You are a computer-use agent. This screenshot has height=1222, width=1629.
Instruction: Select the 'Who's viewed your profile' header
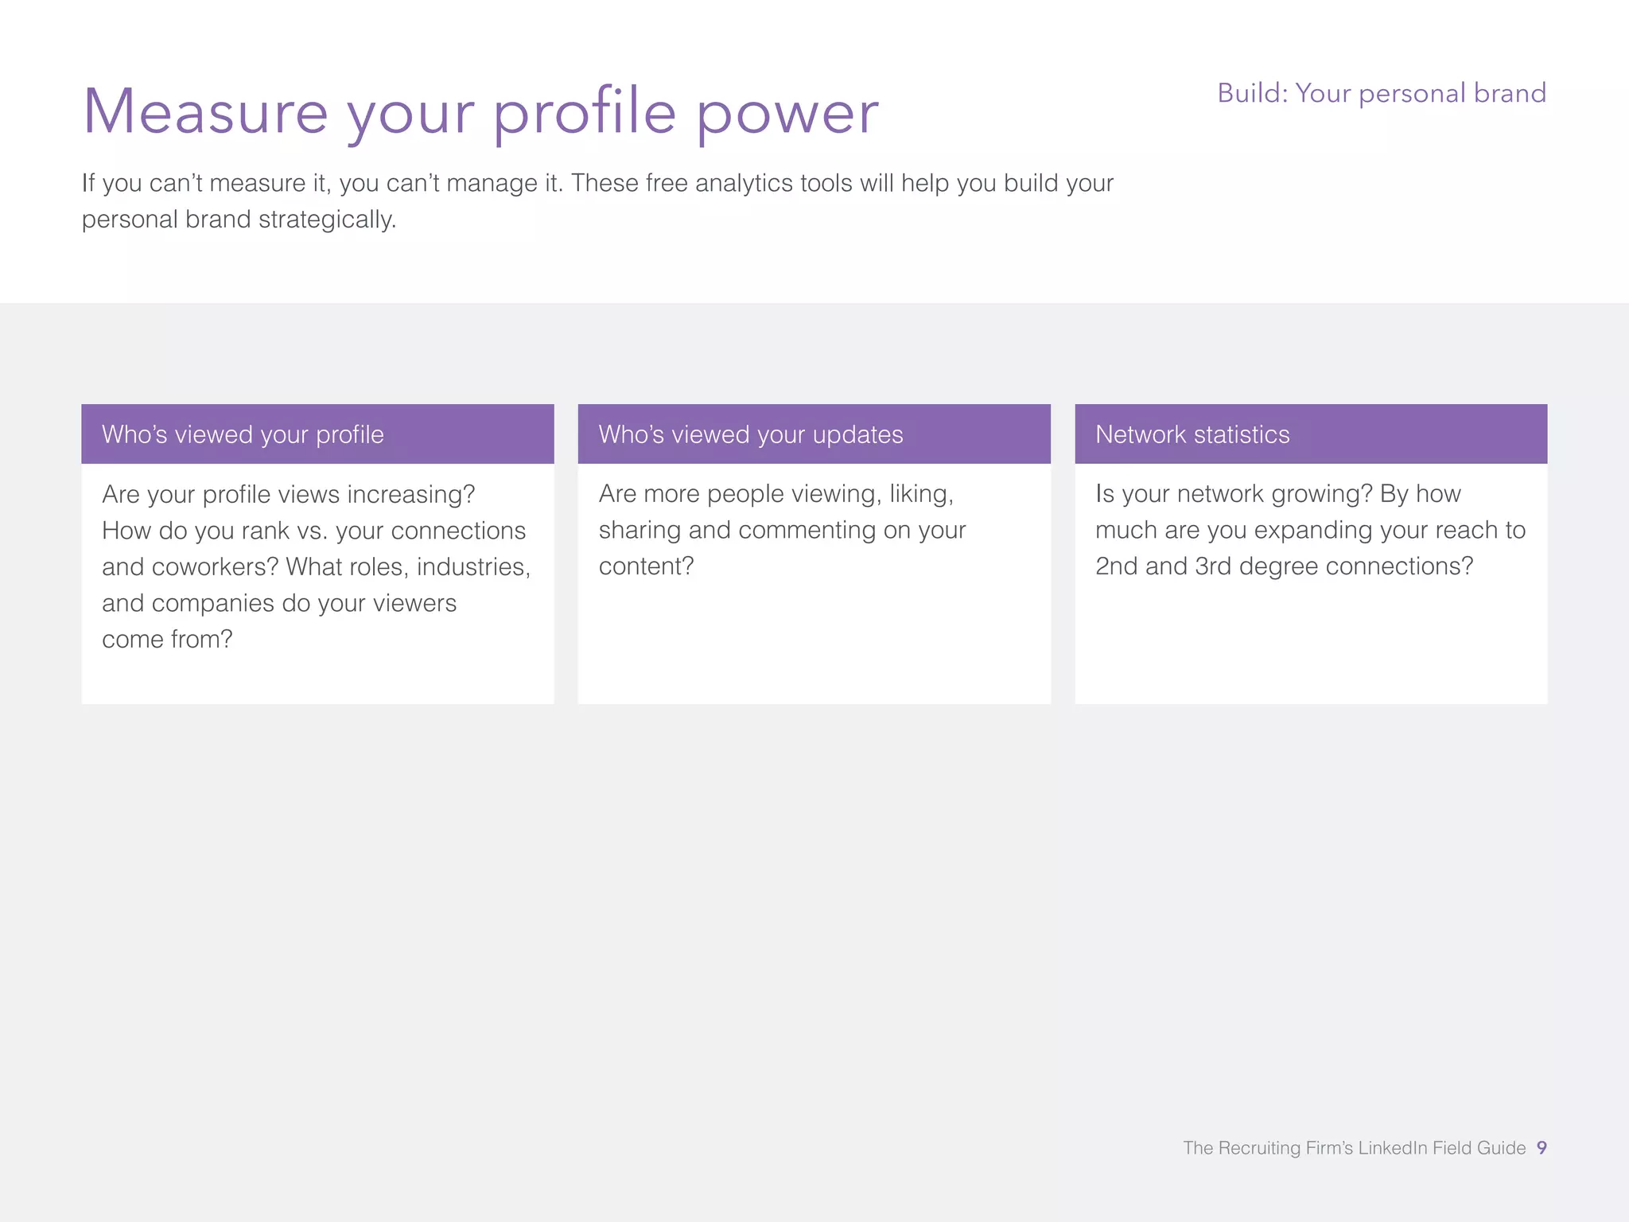(x=317, y=434)
